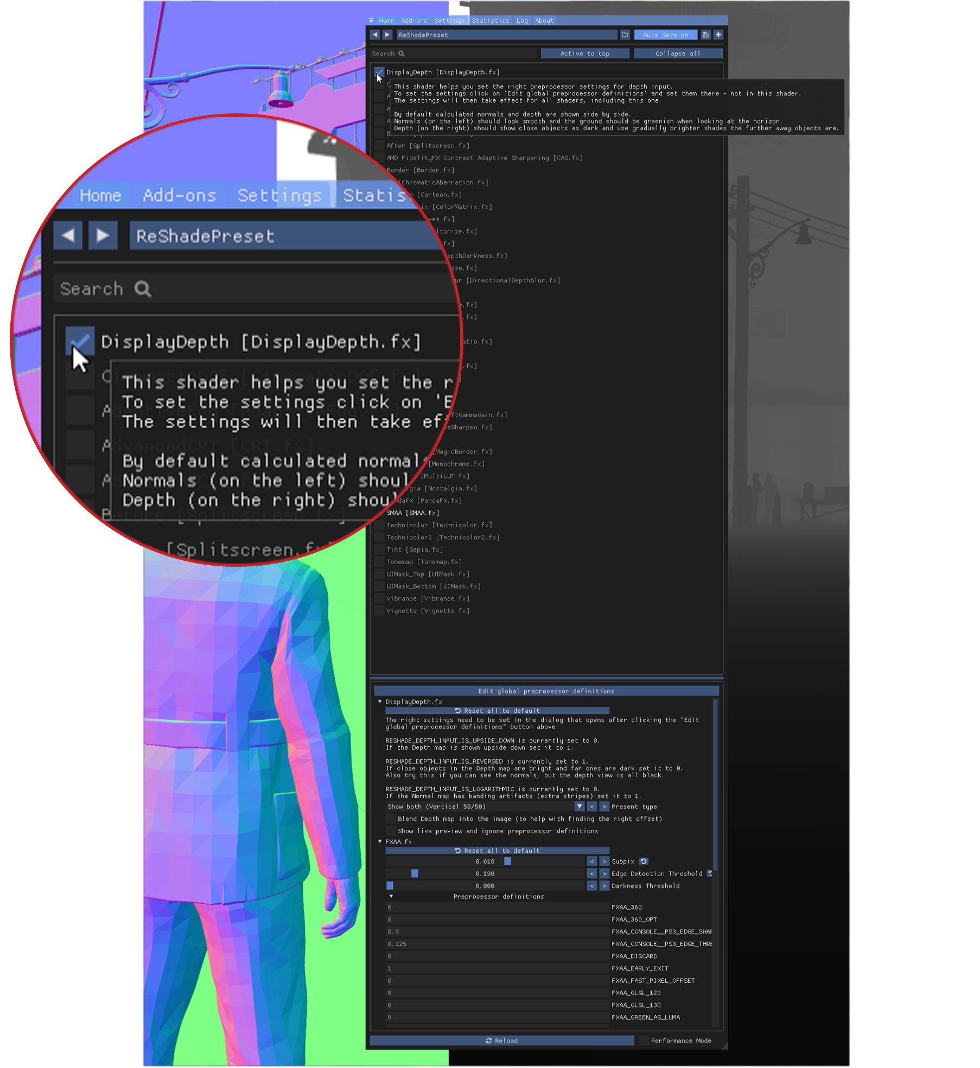Image resolution: width=980 pixels, height=1068 pixels.
Task: Increase Subpix with the right stepper
Action: click(604, 861)
